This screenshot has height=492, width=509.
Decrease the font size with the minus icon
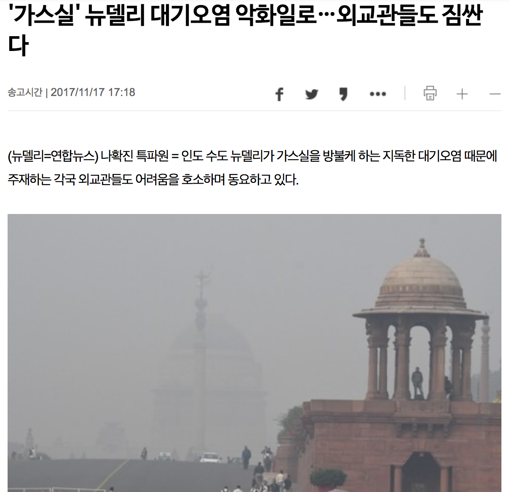coord(495,94)
